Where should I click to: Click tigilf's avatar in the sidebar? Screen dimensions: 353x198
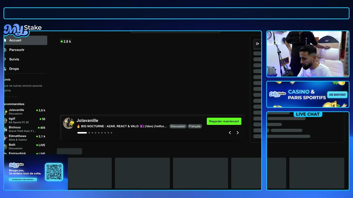pyautogui.click(x=5, y=120)
